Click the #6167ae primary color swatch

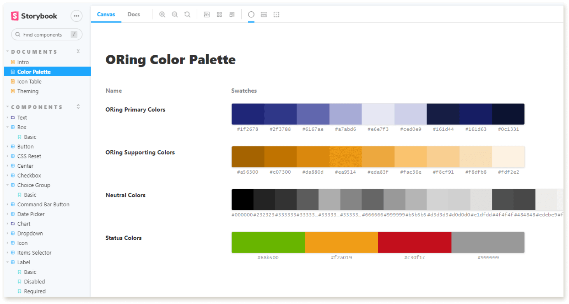(313, 114)
